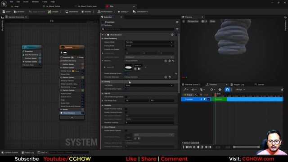288x162 pixels.
Task: Open the Simulation dropdown menu
Action: [x=140, y=12]
